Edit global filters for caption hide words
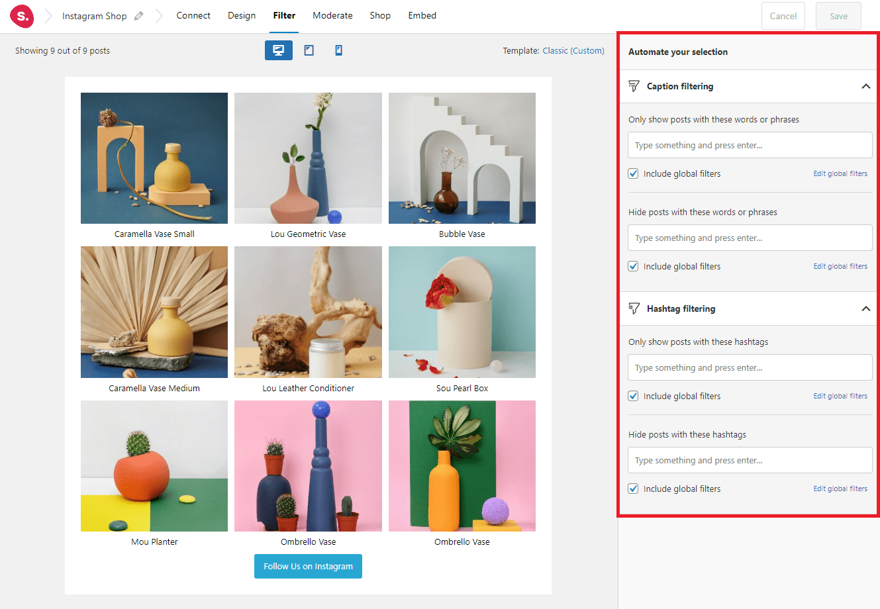Screen dimensions: 880x609 [x=840, y=266]
